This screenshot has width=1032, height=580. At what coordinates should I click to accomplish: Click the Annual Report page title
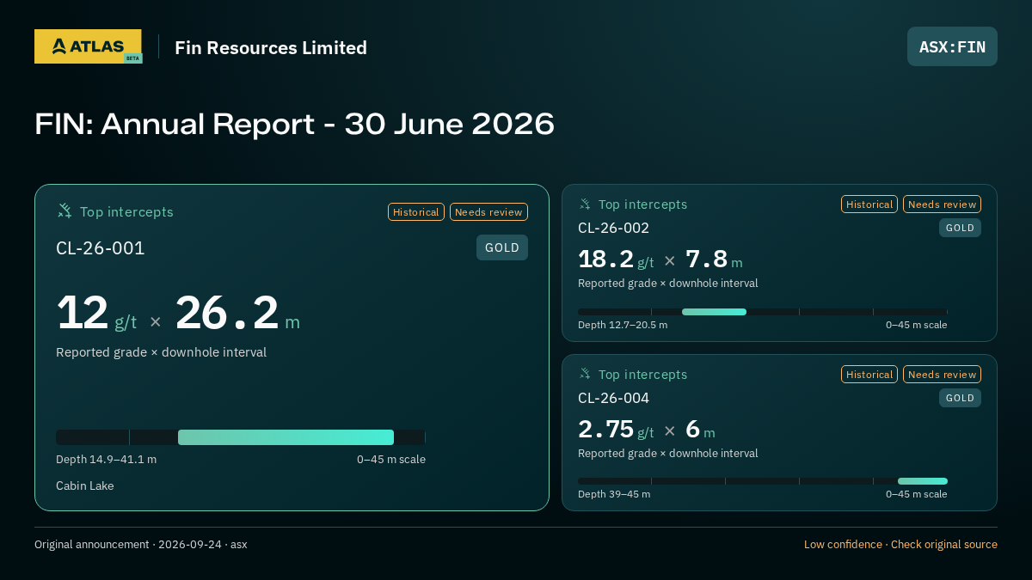coord(294,125)
